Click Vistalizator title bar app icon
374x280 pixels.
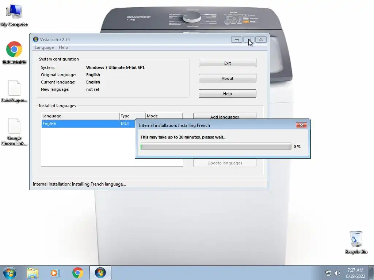36,39
